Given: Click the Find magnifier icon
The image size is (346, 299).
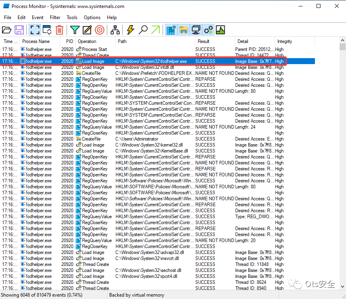Looking at the screenshot, I should [x=143, y=30].
